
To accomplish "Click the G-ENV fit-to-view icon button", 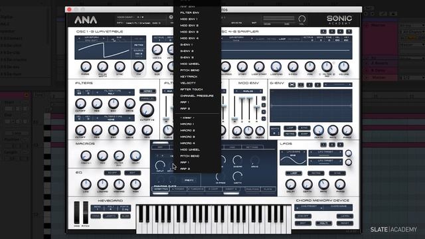I will 292,85.
